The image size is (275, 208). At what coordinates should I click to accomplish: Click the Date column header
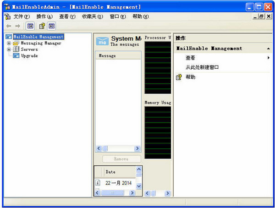tap(110, 172)
